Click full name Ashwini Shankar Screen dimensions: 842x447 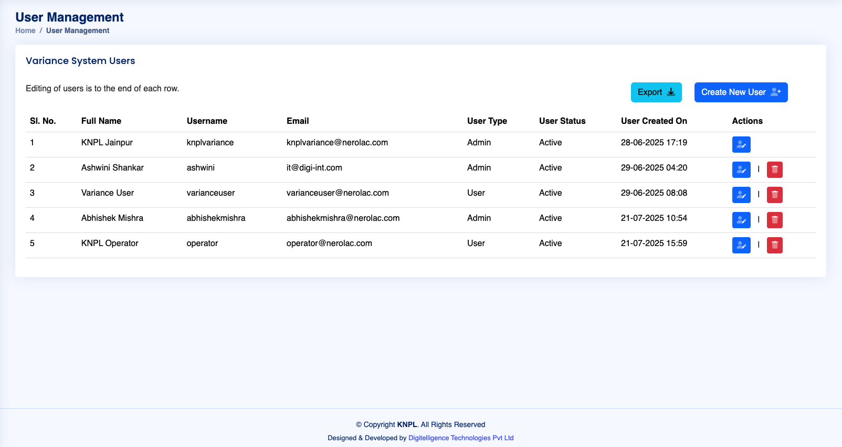tap(112, 168)
